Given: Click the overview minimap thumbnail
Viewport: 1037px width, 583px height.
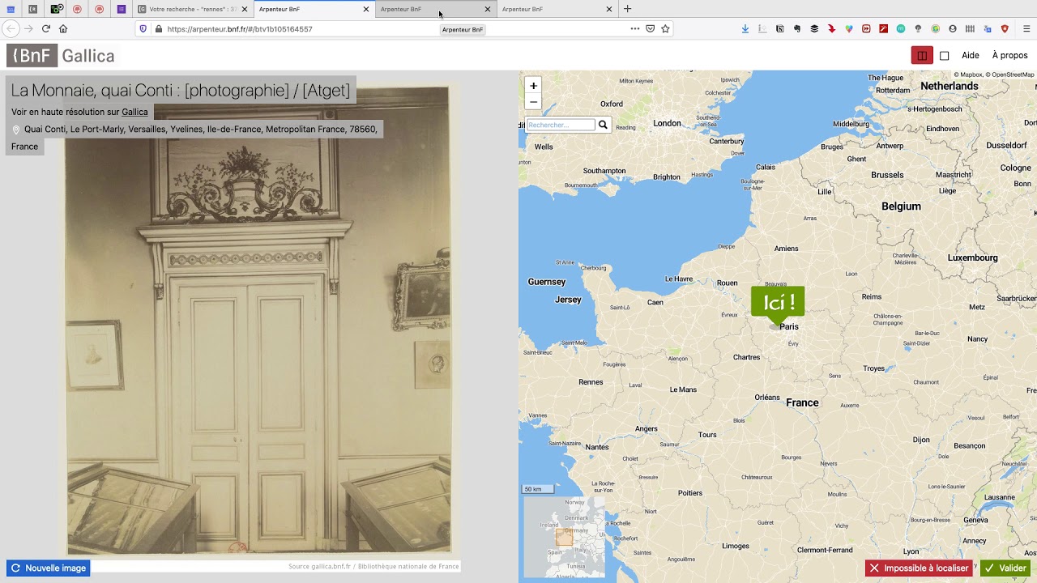Looking at the screenshot, I should [564, 536].
